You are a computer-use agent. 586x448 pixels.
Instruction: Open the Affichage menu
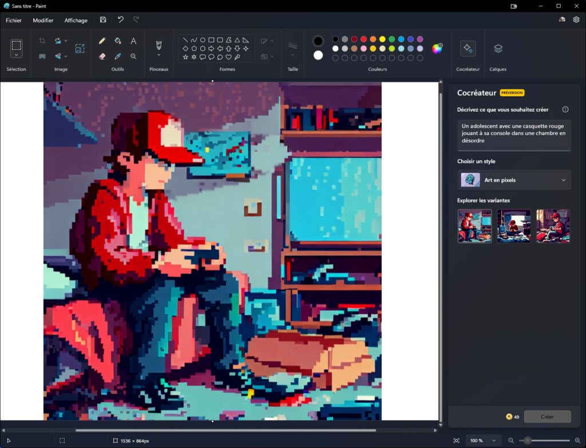coord(76,20)
